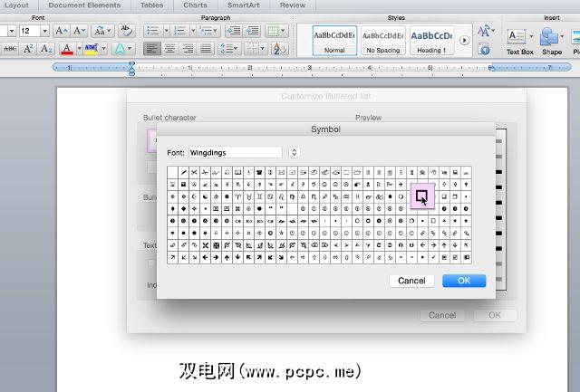Click the Shape insert icon

pyautogui.click(x=551, y=39)
